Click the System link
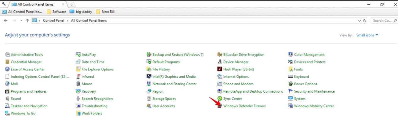398x118 pixels. (x=300, y=99)
